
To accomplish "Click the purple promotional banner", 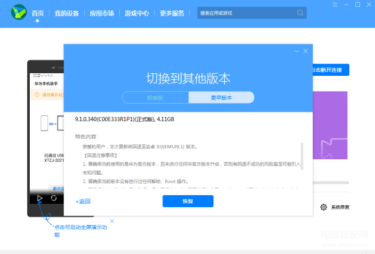I will 330,125.
